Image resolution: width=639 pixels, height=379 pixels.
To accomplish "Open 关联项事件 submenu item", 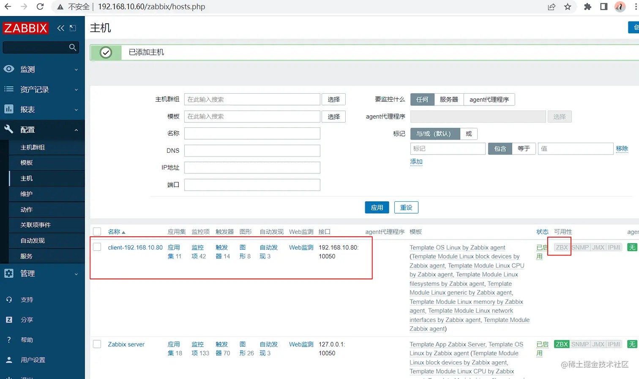I will coord(46,225).
